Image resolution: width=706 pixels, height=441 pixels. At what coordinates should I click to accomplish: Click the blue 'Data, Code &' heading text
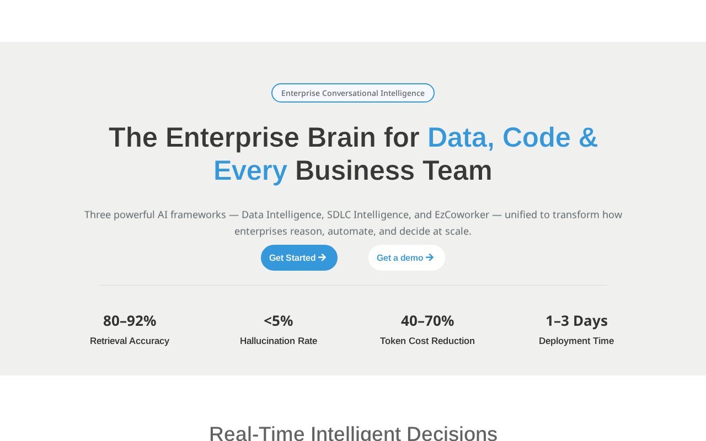click(512, 137)
